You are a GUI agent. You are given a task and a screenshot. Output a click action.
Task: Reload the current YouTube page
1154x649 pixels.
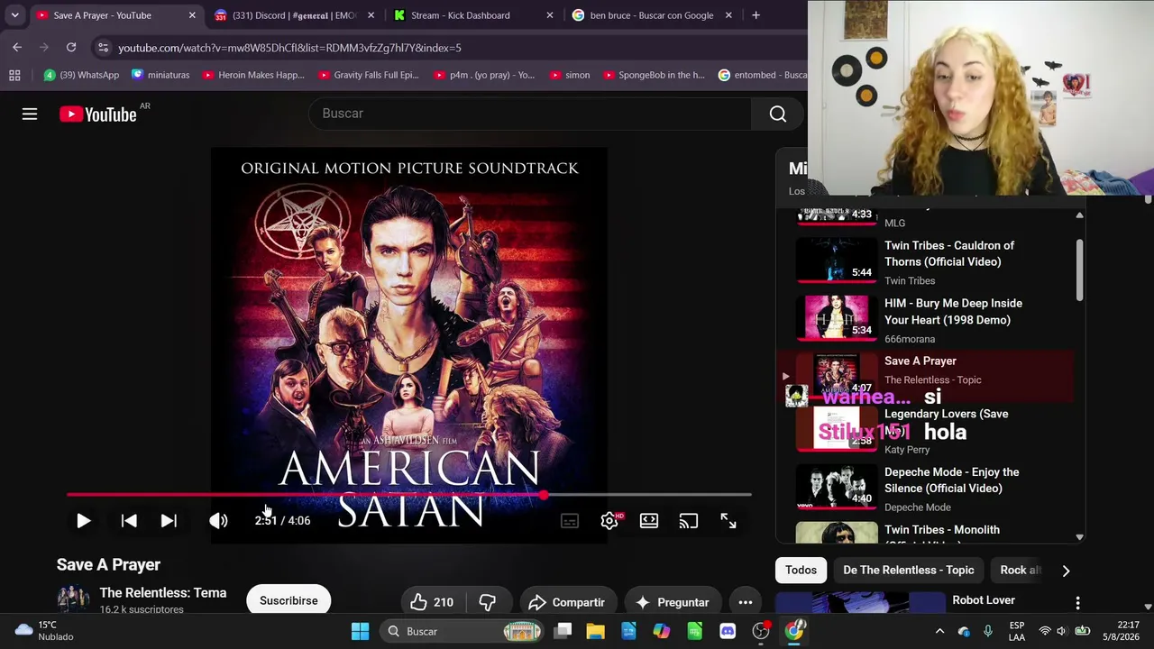point(71,47)
